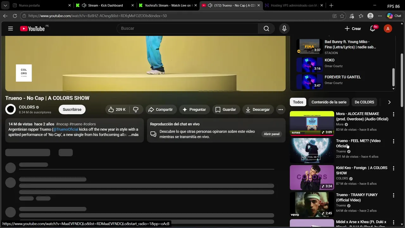Open Trueno FEEL ME?? thumbnail
The height and width of the screenshot is (228, 405).
(312, 150)
